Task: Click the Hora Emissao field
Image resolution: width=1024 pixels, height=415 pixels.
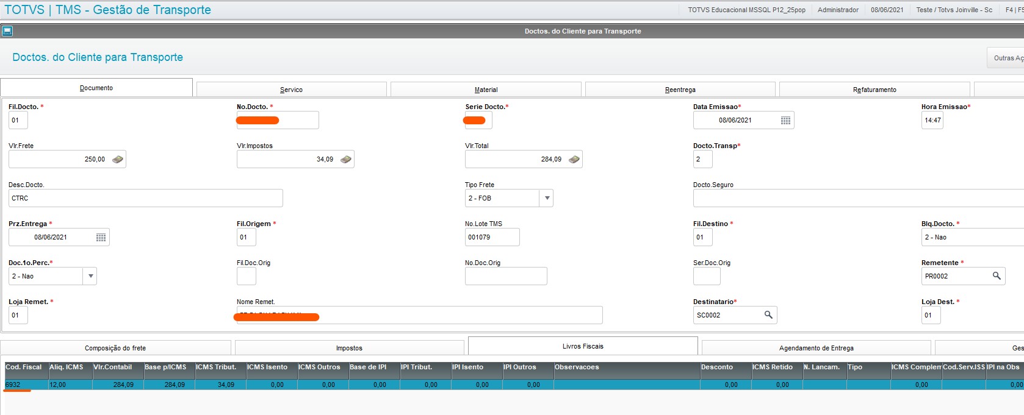Action: [932, 120]
